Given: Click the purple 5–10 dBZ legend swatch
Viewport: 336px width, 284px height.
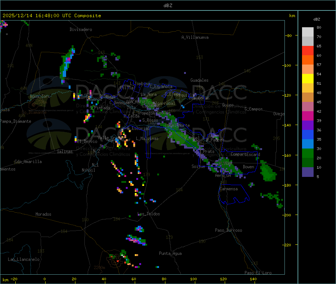Looking at the screenshot, I should click(x=308, y=172).
